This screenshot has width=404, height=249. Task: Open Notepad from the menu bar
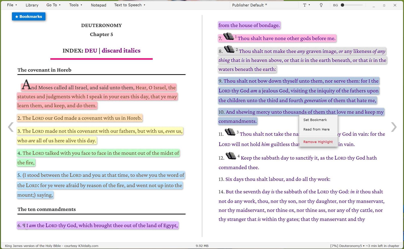(x=98, y=5)
